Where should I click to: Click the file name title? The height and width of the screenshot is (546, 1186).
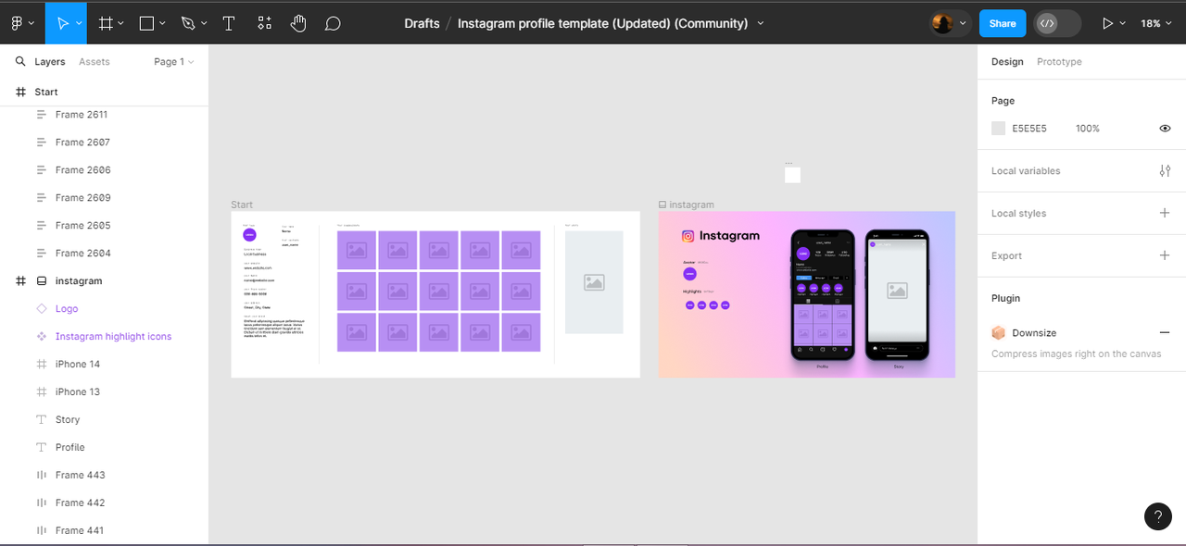coord(602,23)
